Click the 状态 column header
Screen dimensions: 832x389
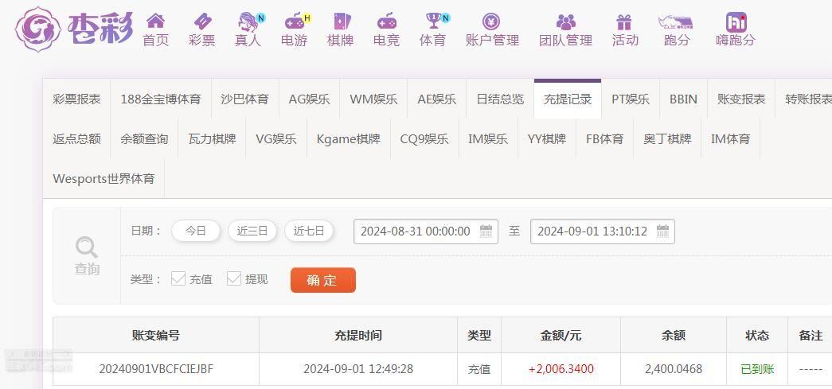point(757,336)
